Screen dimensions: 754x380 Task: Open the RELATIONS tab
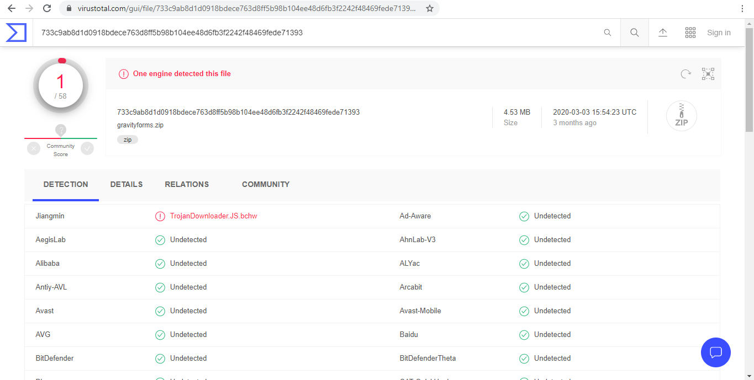click(x=187, y=185)
